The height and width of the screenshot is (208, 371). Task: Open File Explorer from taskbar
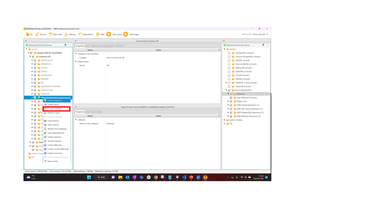[120, 177]
